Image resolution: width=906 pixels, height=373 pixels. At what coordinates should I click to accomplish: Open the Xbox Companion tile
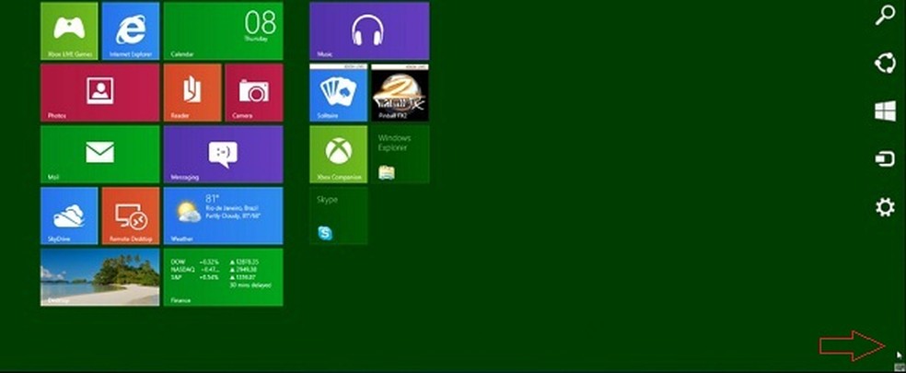pos(339,155)
